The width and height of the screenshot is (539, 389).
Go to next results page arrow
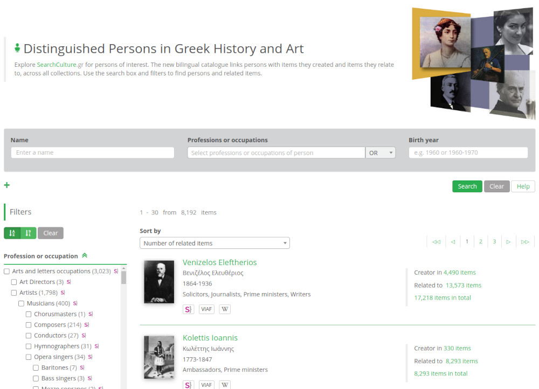tap(508, 241)
